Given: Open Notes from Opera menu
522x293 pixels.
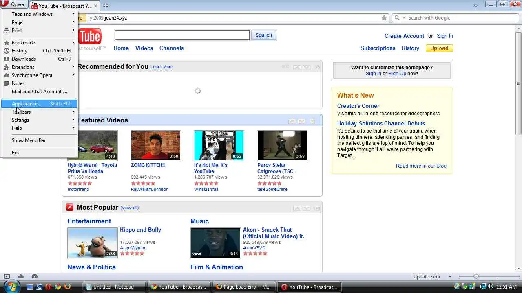Looking at the screenshot, I should 39,83.
